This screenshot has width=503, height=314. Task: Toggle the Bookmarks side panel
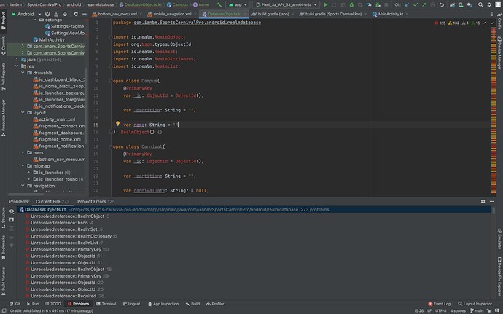point(3,248)
